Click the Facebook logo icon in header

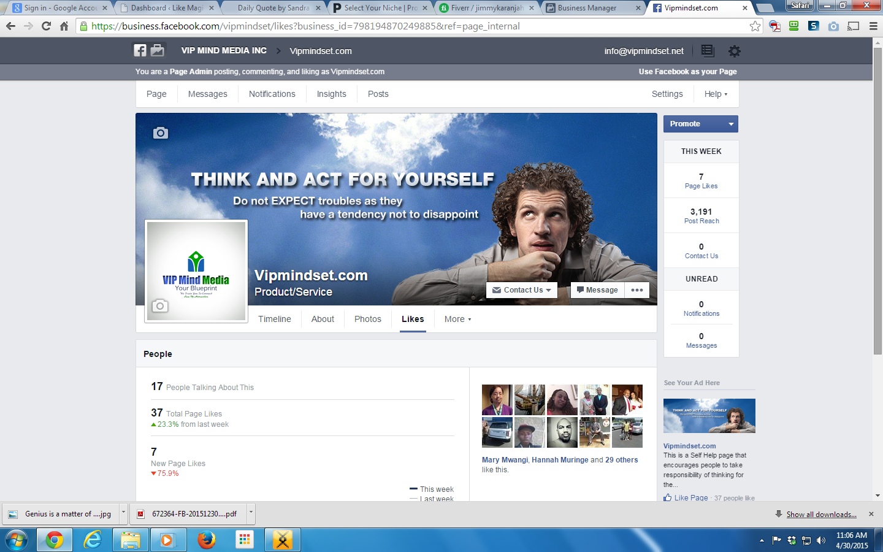click(140, 50)
